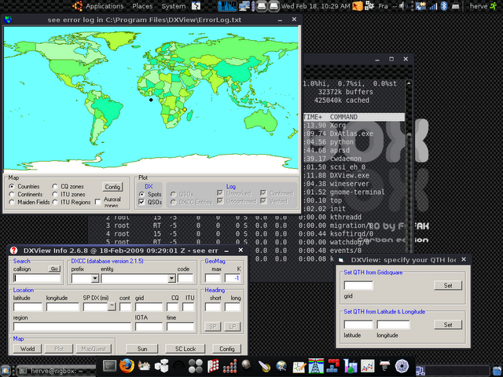Toggle the QSOs plot checkbox
Viewport: 503px width, 377px height.
141,202
